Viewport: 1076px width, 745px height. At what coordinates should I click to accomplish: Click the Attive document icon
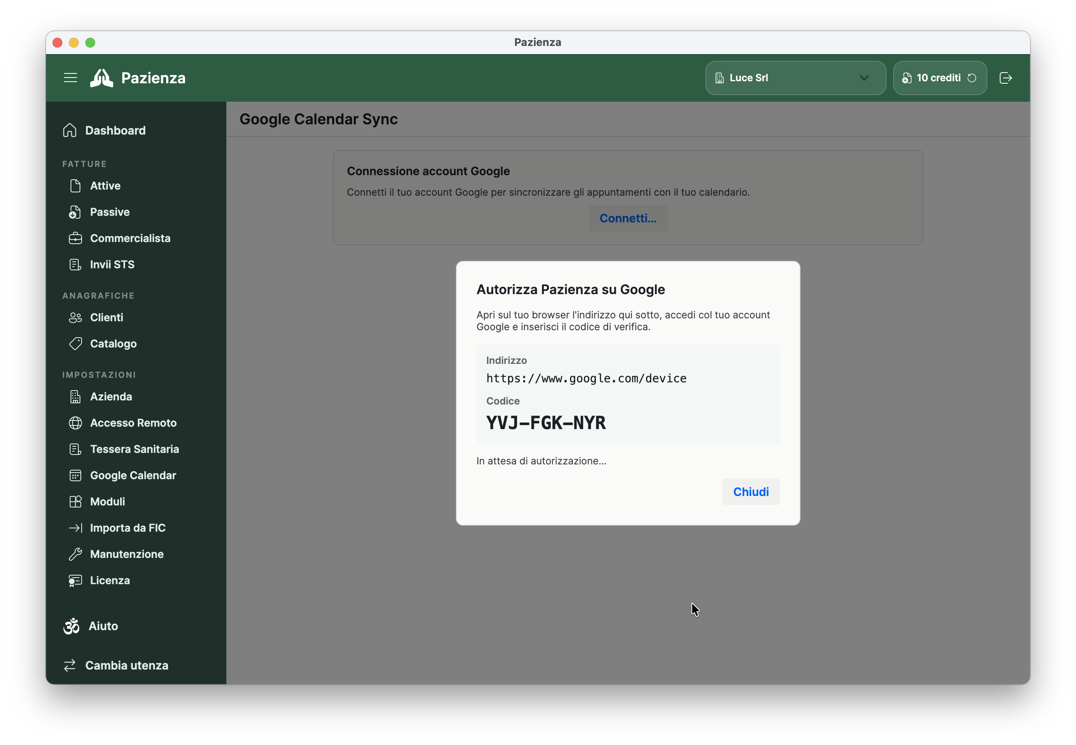(x=75, y=186)
